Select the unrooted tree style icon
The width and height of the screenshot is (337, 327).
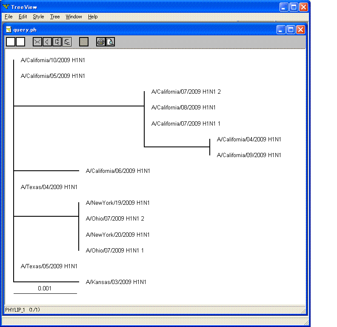(x=37, y=42)
